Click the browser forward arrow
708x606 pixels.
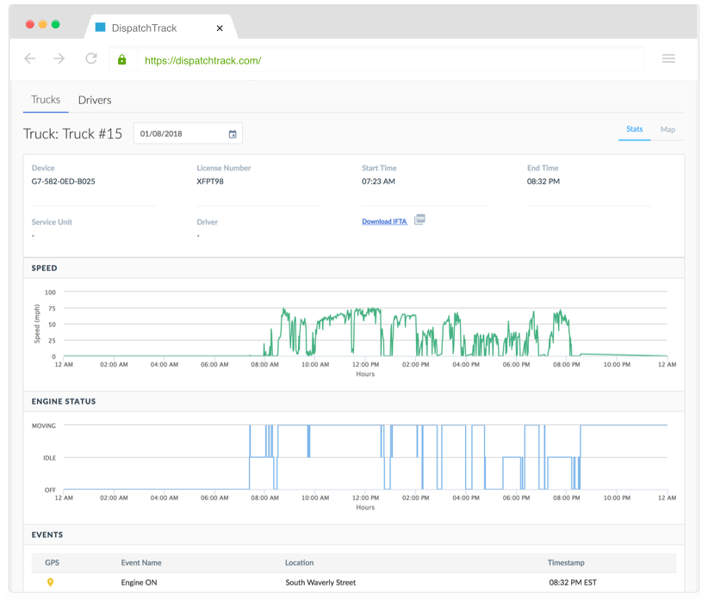pos(59,59)
